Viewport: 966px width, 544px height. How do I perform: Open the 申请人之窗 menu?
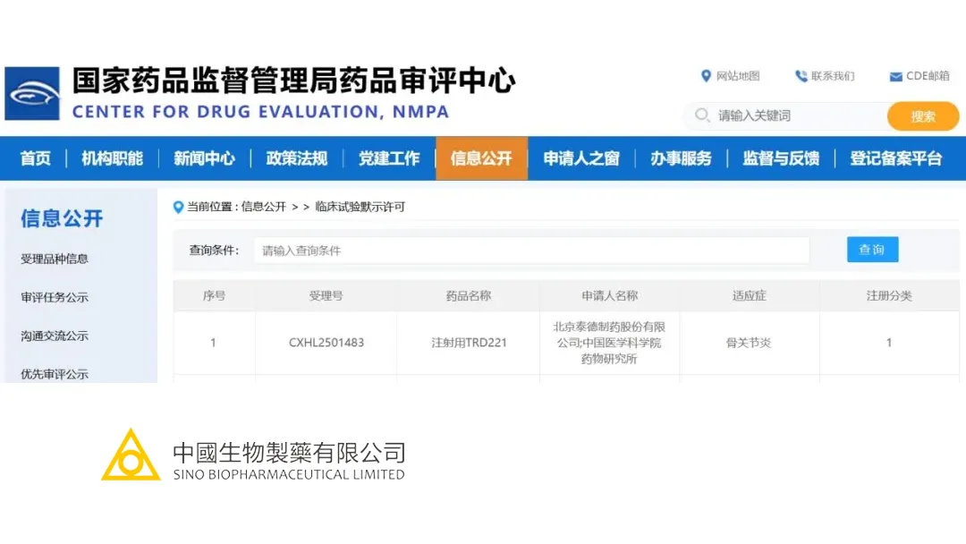(581, 158)
